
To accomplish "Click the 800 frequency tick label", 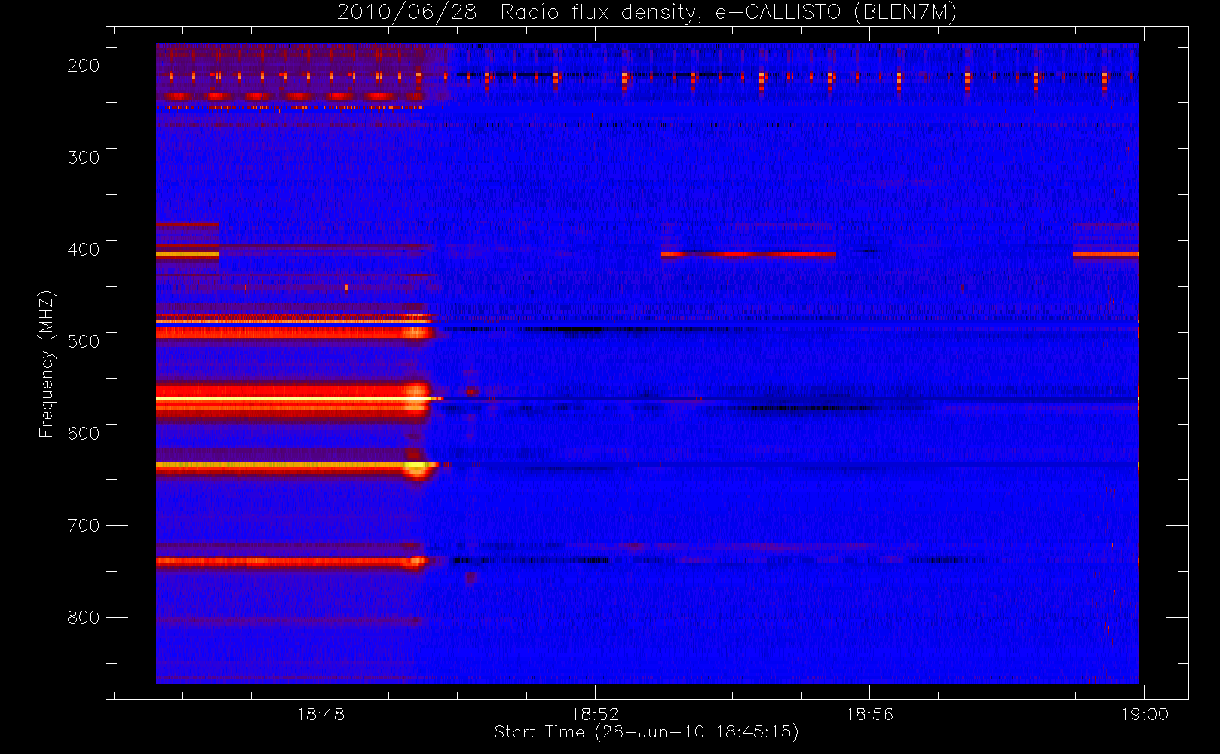I will 83,618.
